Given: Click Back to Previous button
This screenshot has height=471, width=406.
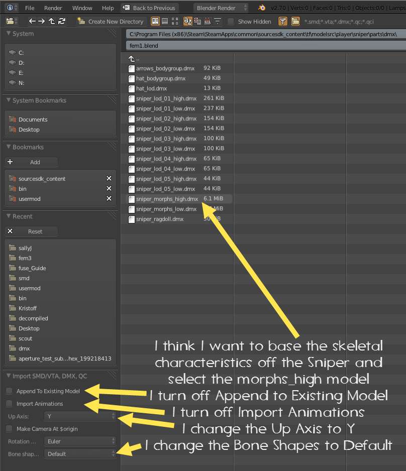Looking at the screenshot, I should (149, 8).
